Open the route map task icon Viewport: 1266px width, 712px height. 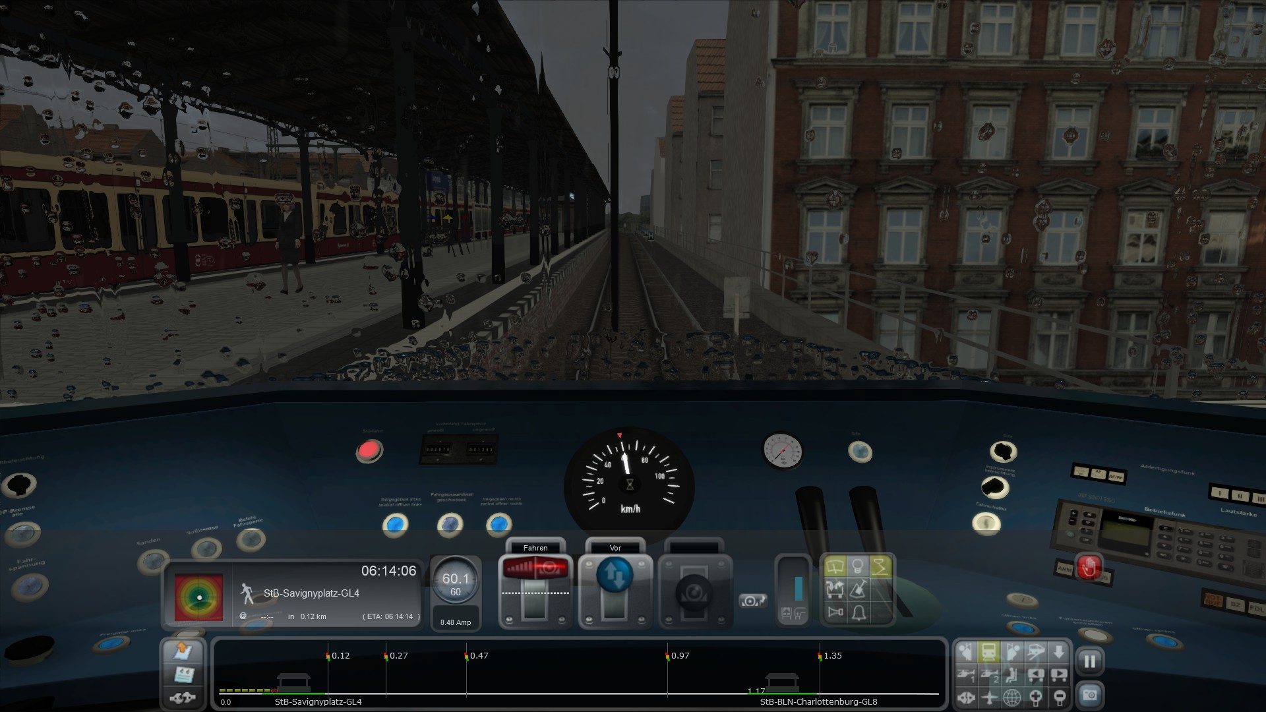click(x=183, y=651)
